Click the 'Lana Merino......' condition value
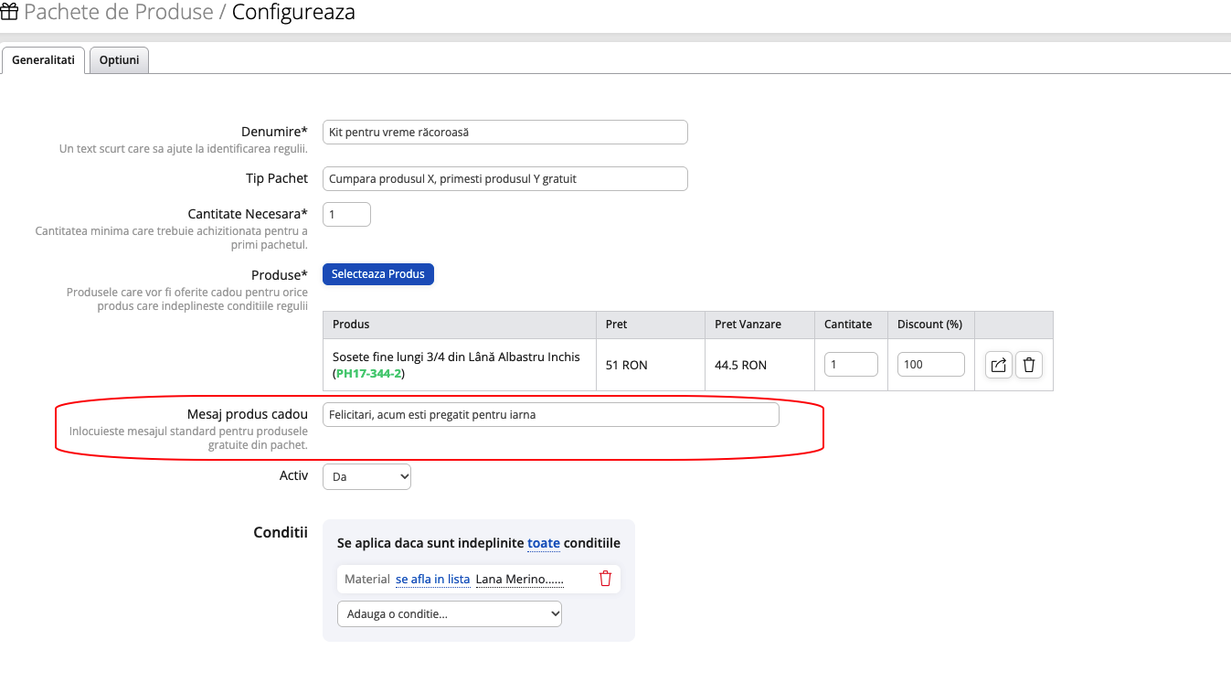The width and height of the screenshot is (1231, 682). 520,579
